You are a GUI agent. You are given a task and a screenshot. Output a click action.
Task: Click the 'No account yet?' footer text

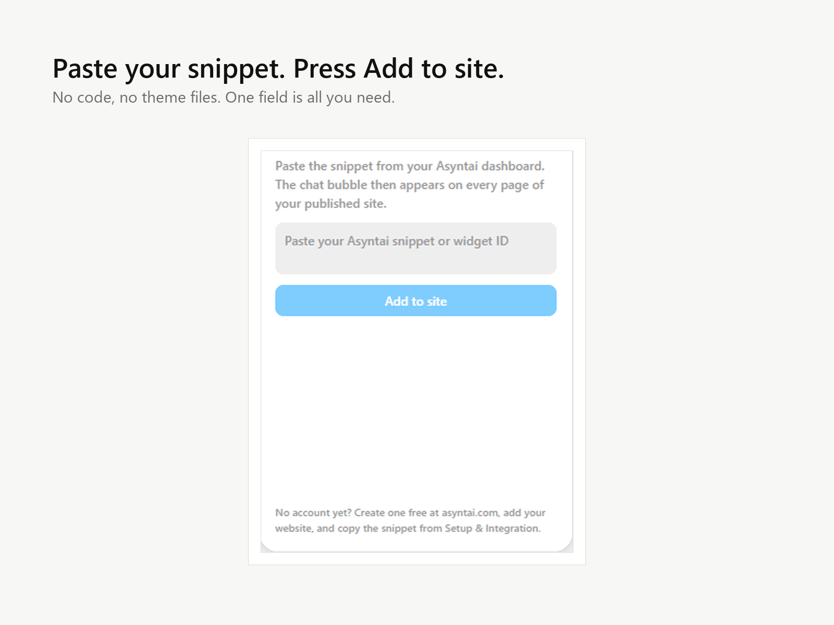click(x=313, y=513)
